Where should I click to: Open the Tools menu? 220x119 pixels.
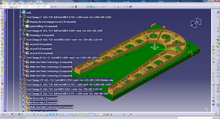pos(32,4)
